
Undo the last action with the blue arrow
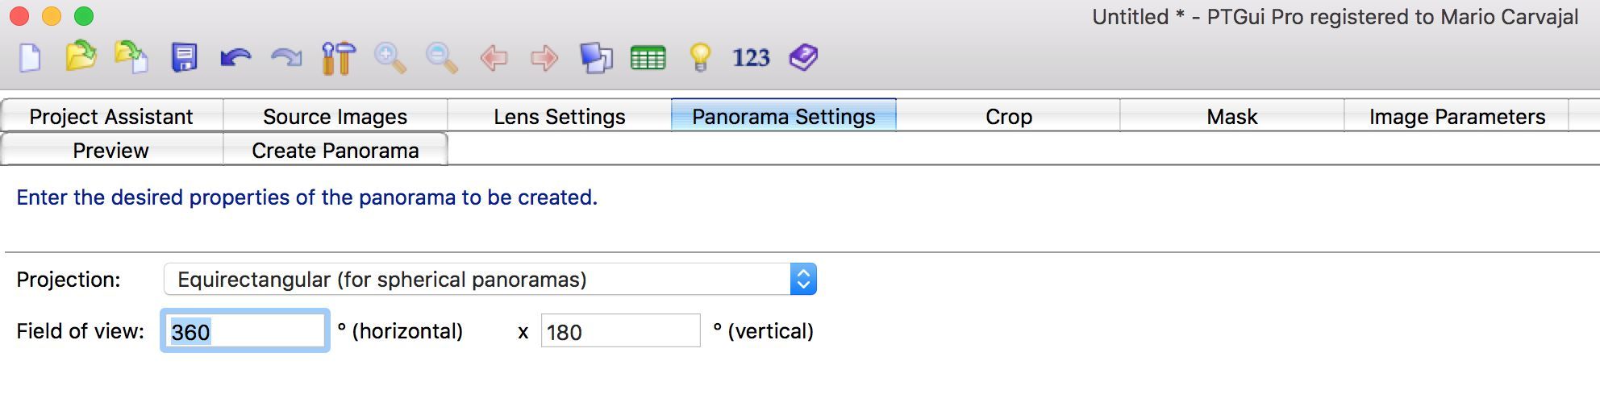(x=235, y=58)
